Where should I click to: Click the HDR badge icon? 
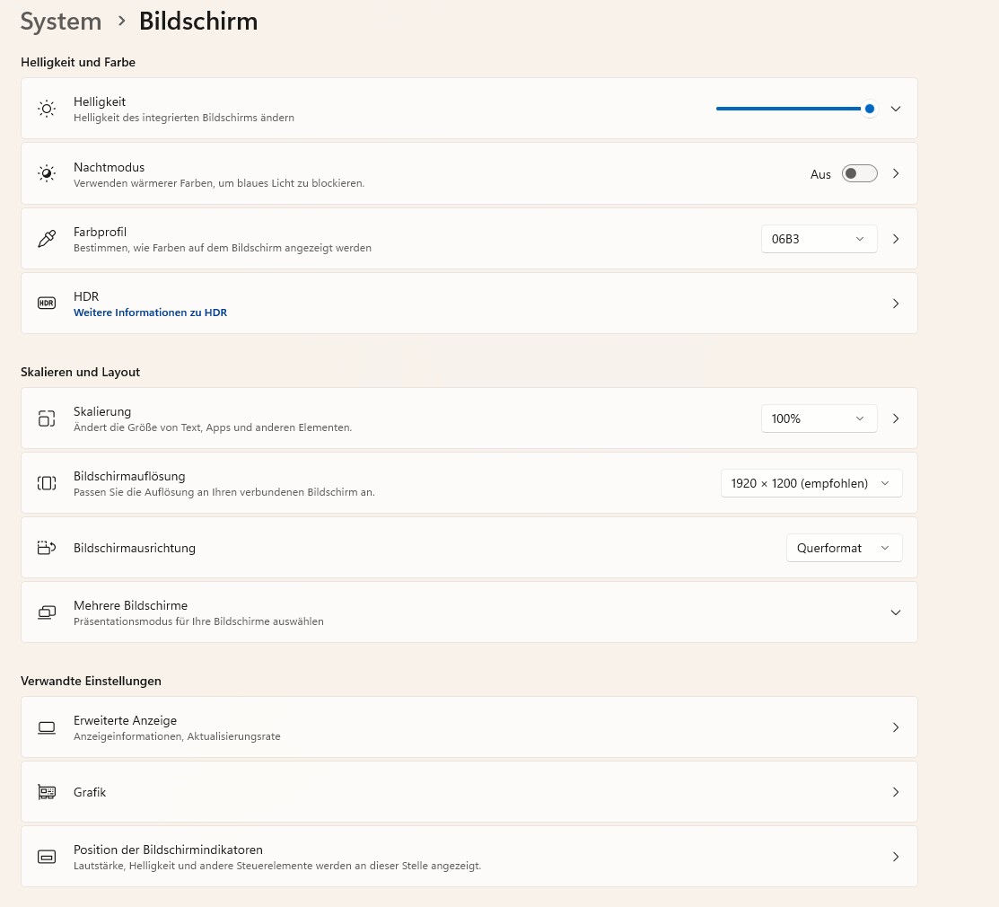[47, 304]
